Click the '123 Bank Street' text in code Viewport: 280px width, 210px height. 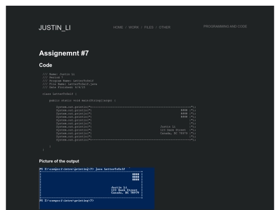coord(173,130)
